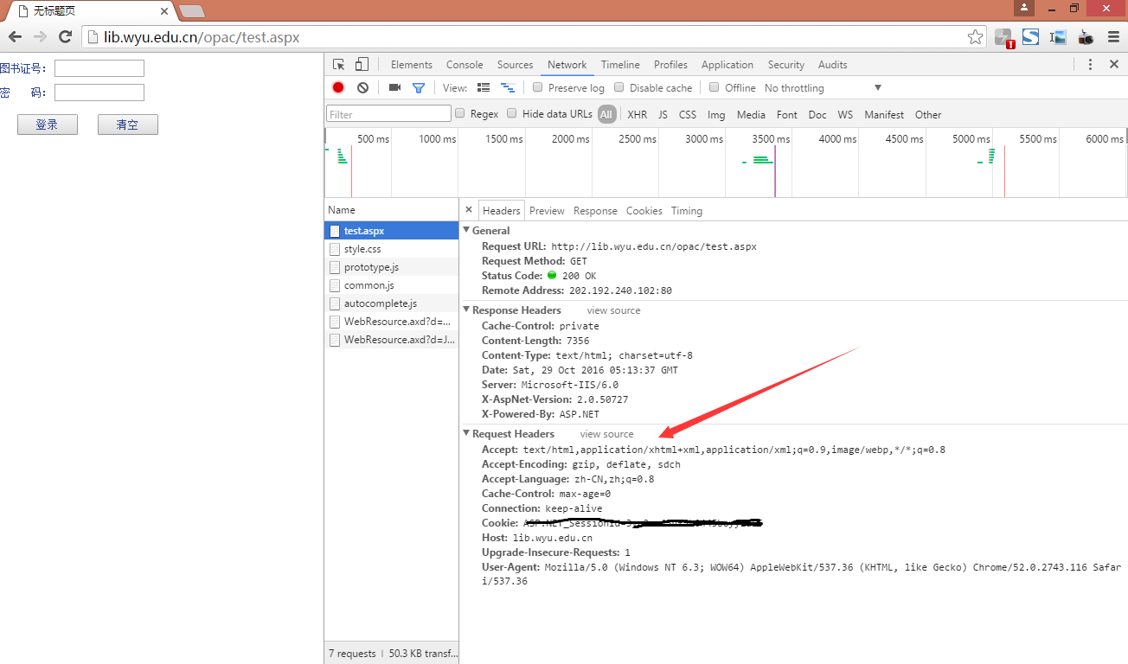1128x664 pixels.
Task: Click the browser forward arrow
Action: pos(40,37)
